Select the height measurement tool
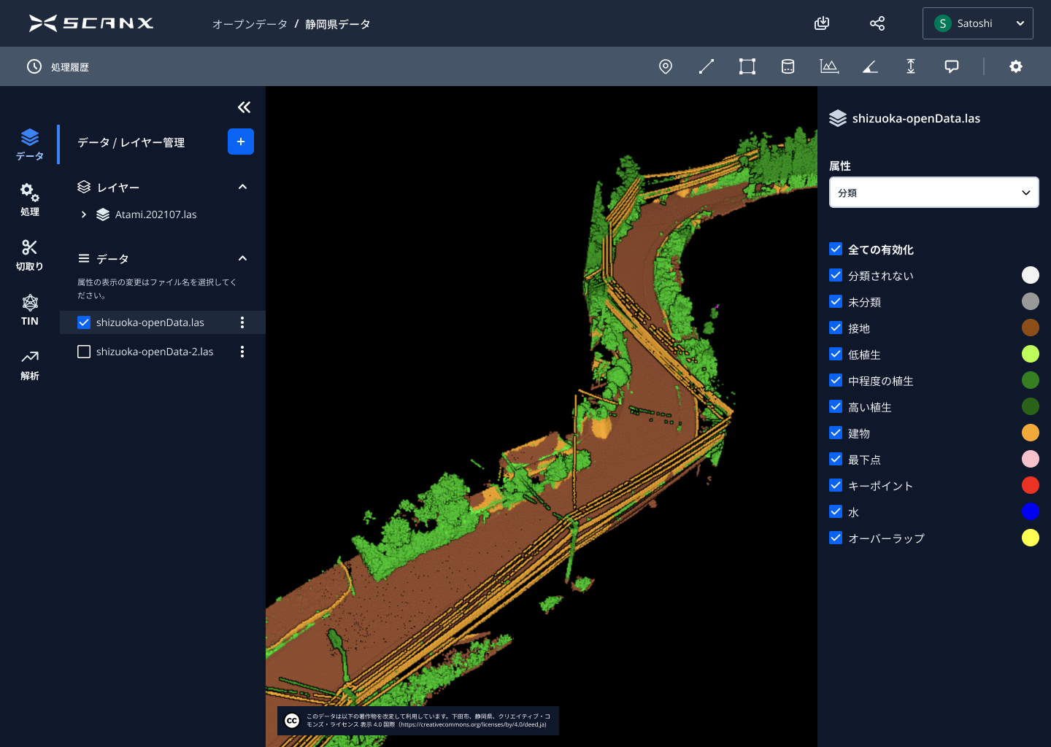1051x747 pixels. (x=911, y=66)
